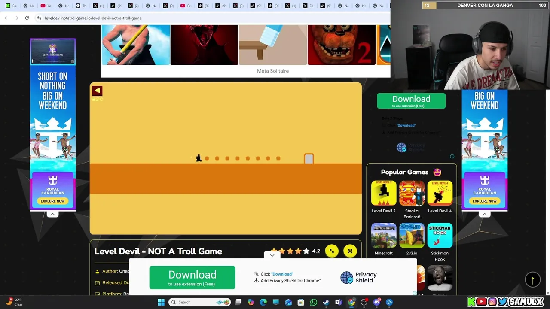Image resolution: width=550 pixels, height=309 pixels.
Task: Click the address bar URL field
Action: point(211,18)
